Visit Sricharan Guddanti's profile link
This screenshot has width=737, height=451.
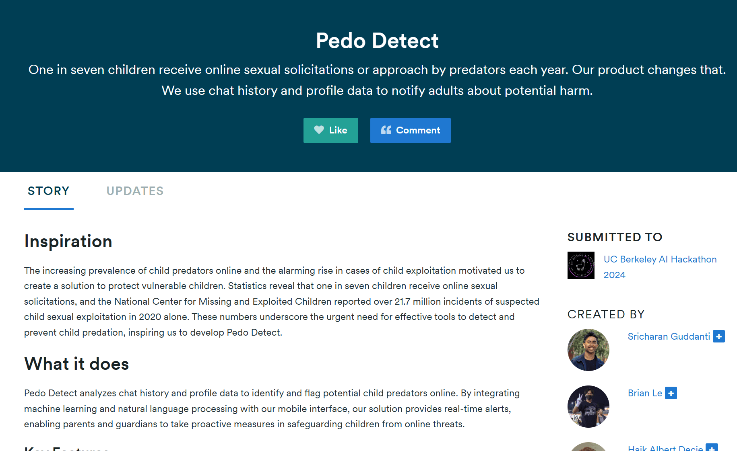pos(669,336)
